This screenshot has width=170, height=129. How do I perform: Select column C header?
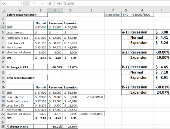pyautogui.click(x=55, y=11)
